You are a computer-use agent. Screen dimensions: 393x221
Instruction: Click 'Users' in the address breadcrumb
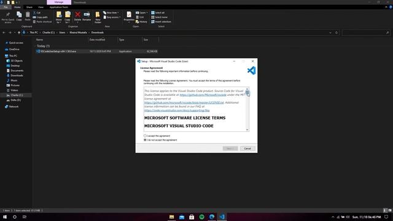[62, 33]
